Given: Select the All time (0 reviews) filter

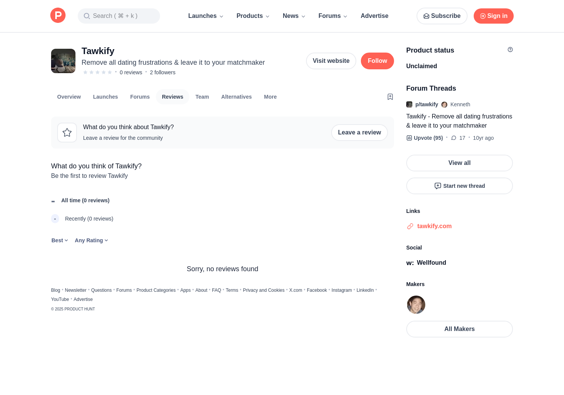Looking at the screenshot, I should (x=80, y=200).
